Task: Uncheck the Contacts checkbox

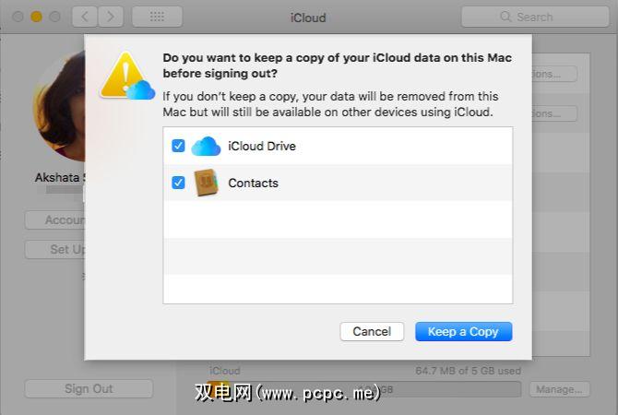Action: pyautogui.click(x=179, y=183)
